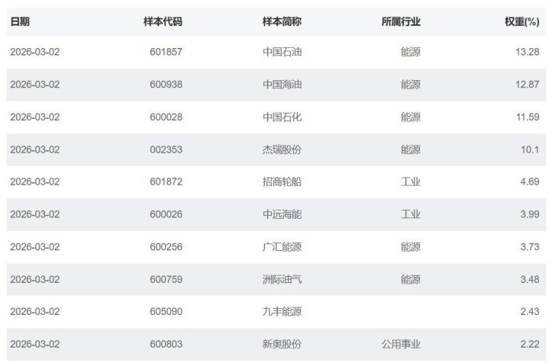This screenshot has height=363, width=549.
Task: Click the date in the 600028 row
Action: tap(35, 117)
